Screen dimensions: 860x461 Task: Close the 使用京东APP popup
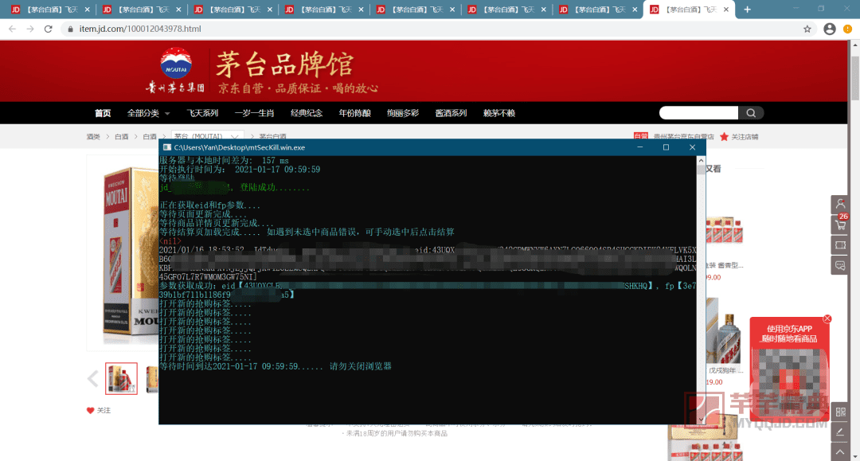click(827, 319)
